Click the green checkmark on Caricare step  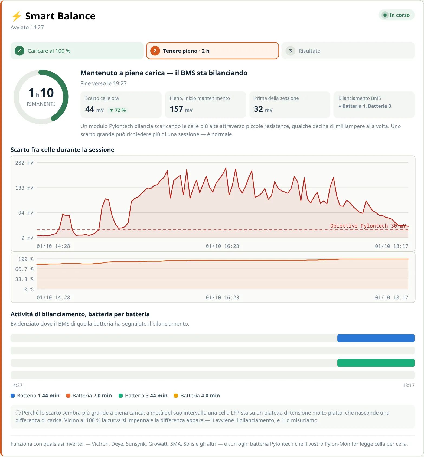coord(19,51)
